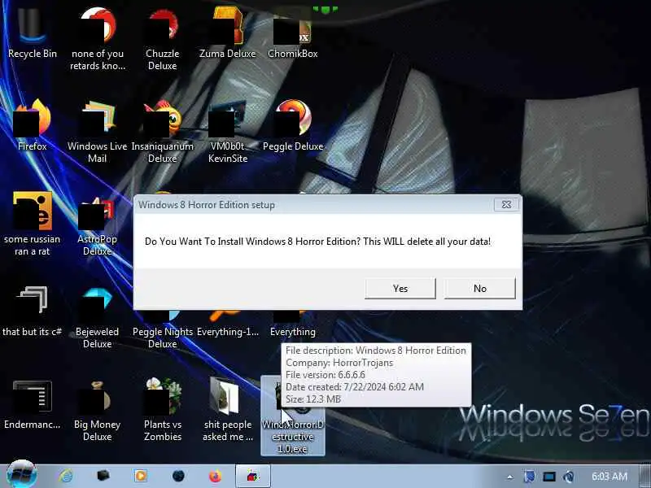
Task: Select the ChomikBox desktop icon
Action: [293, 34]
